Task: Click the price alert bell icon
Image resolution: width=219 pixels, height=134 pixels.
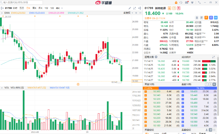Action: coord(197,18)
